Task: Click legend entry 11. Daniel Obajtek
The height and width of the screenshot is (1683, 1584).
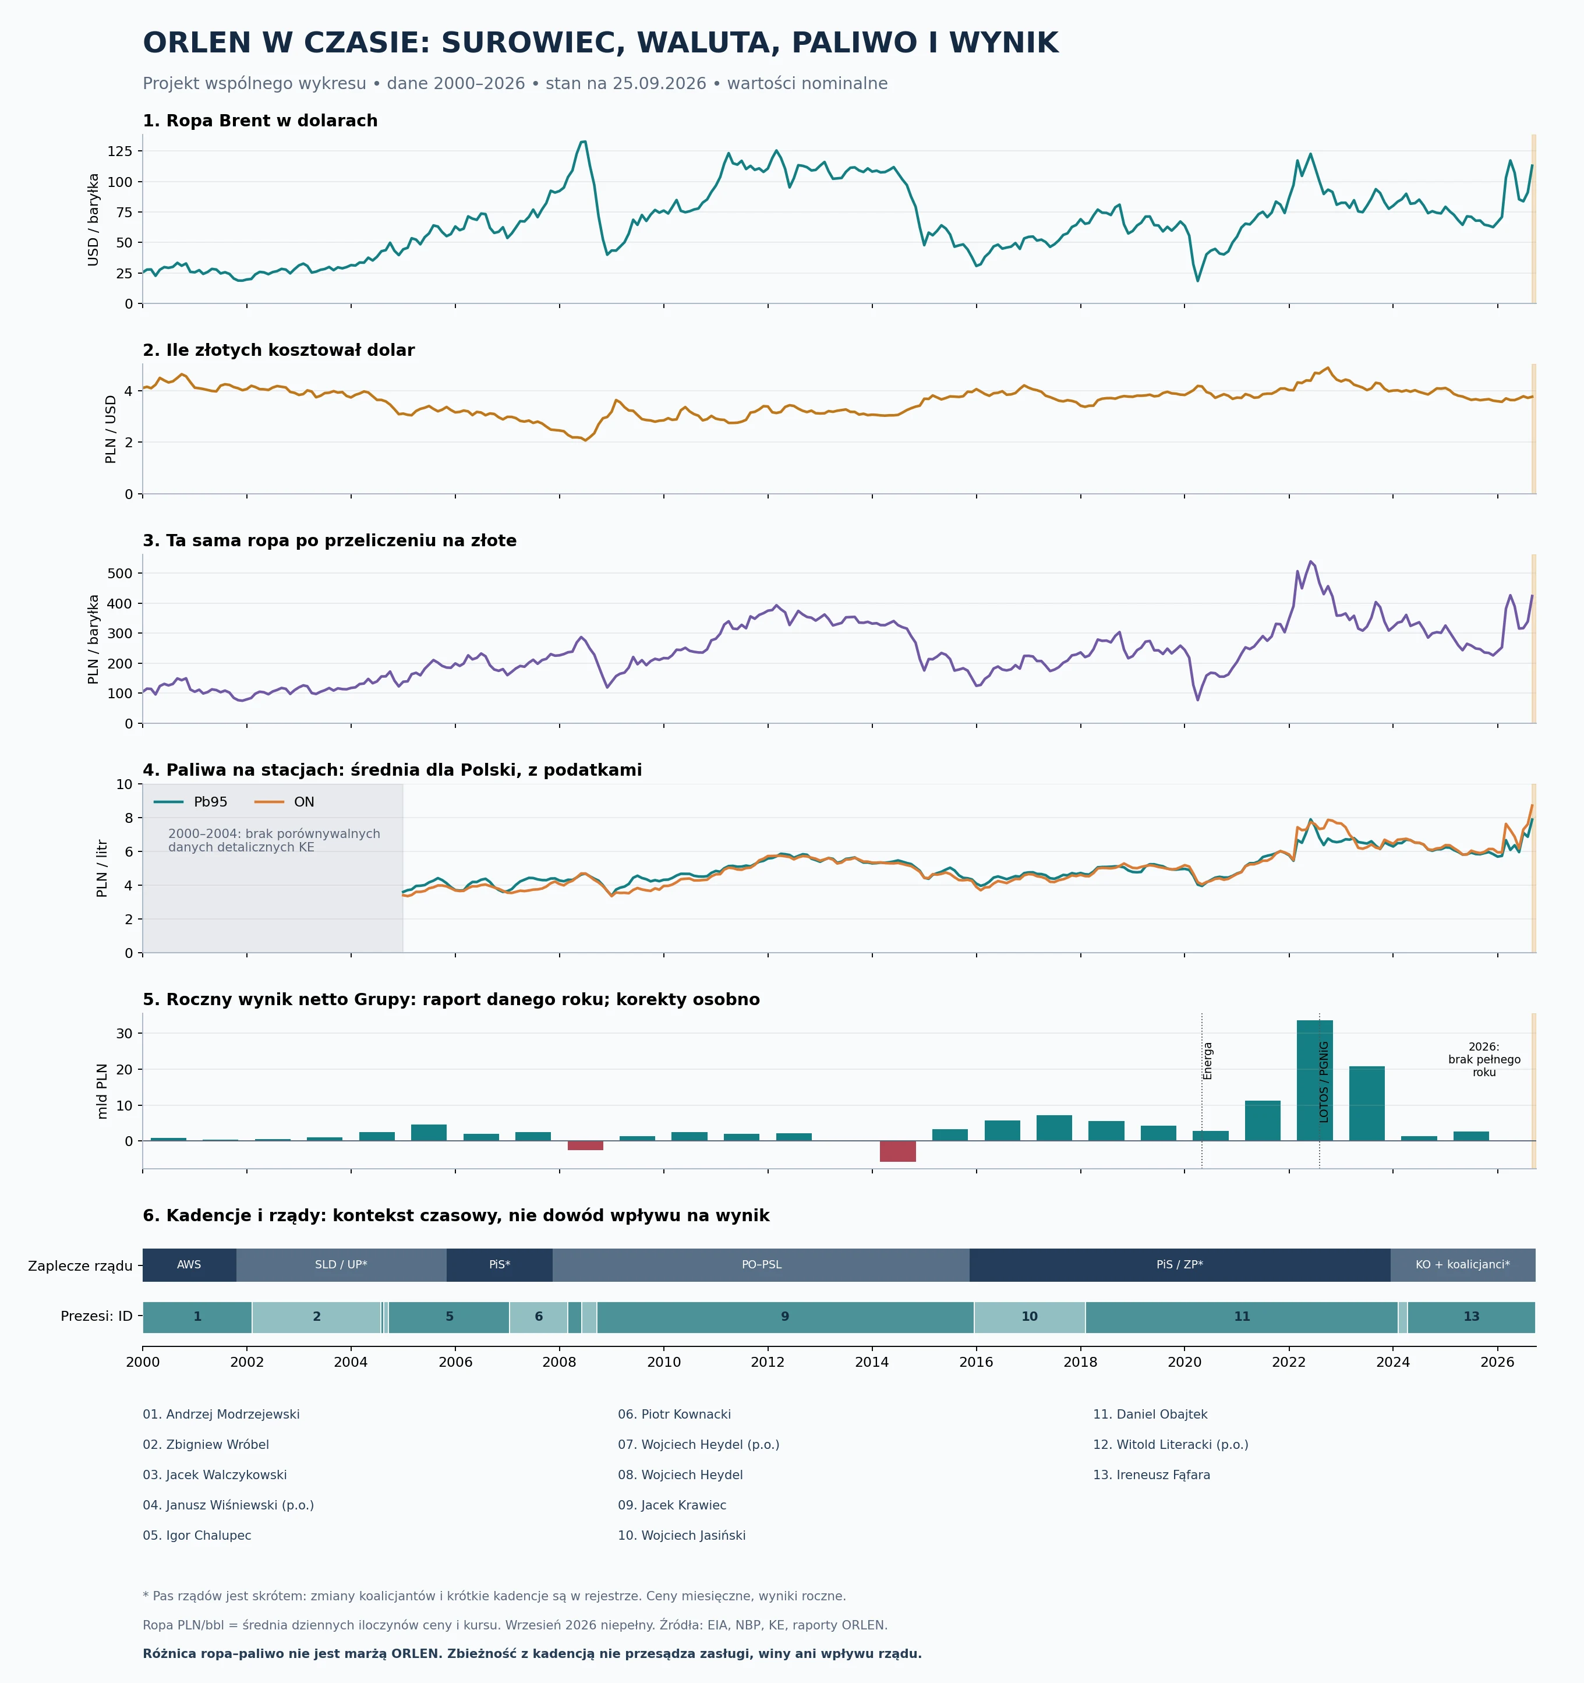Action: pyautogui.click(x=1151, y=1415)
